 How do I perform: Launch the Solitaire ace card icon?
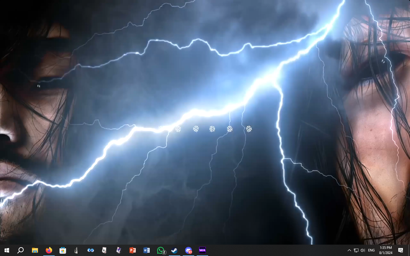pyautogui.click(x=104, y=250)
